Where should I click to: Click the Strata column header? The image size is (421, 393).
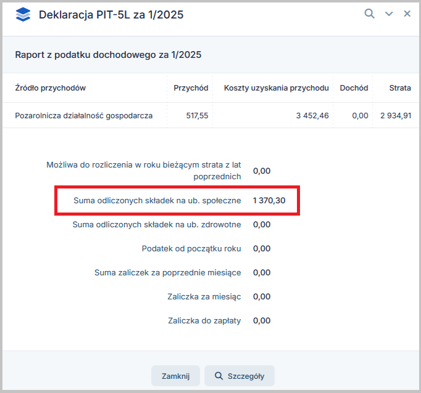point(400,88)
